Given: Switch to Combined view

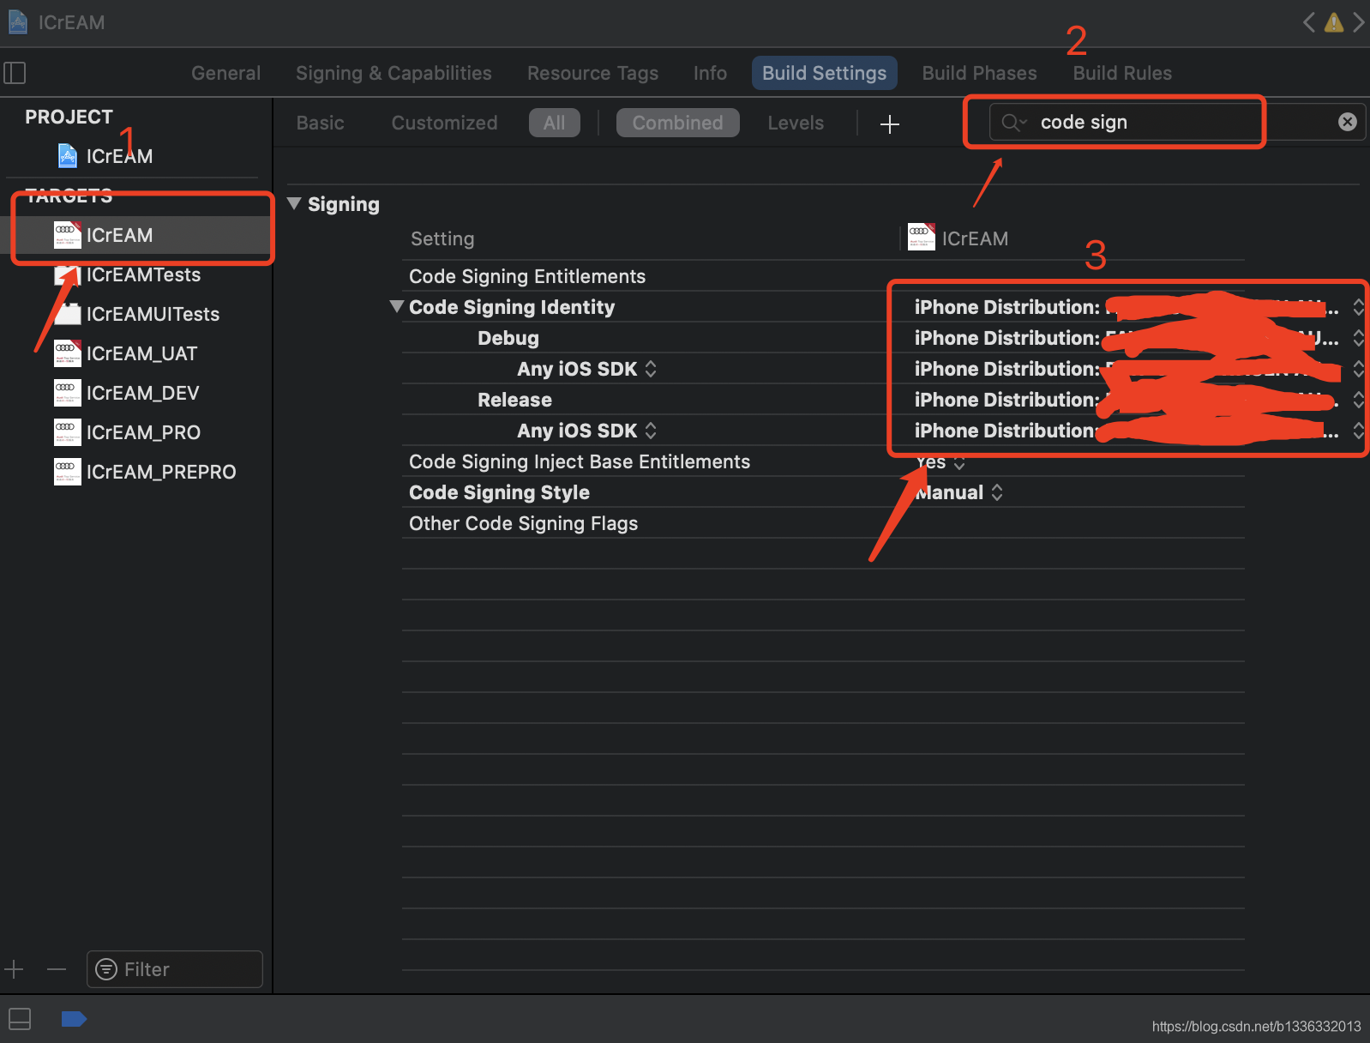Looking at the screenshot, I should click(677, 123).
